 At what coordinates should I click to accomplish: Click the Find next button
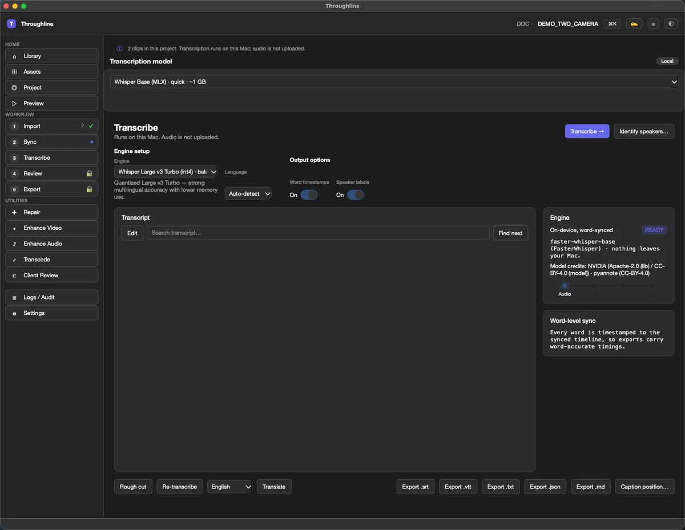(510, 233)
